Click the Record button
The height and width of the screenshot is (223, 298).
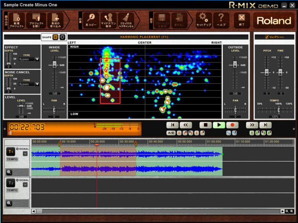[232, 125]
